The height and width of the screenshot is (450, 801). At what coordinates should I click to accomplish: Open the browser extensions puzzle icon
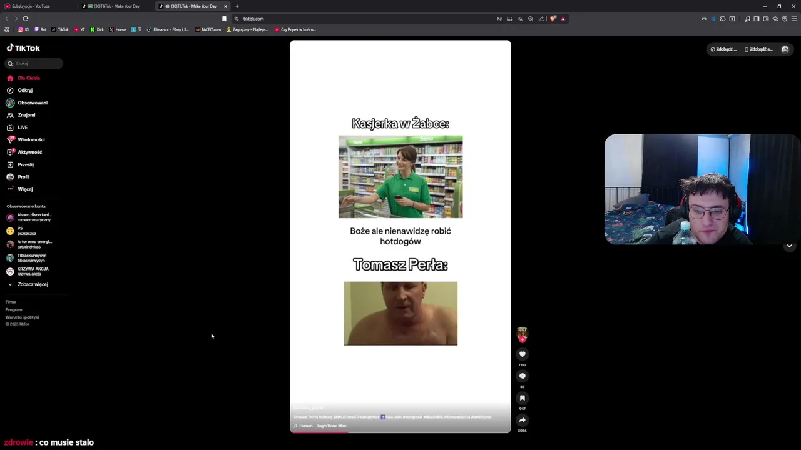(723, 19)
